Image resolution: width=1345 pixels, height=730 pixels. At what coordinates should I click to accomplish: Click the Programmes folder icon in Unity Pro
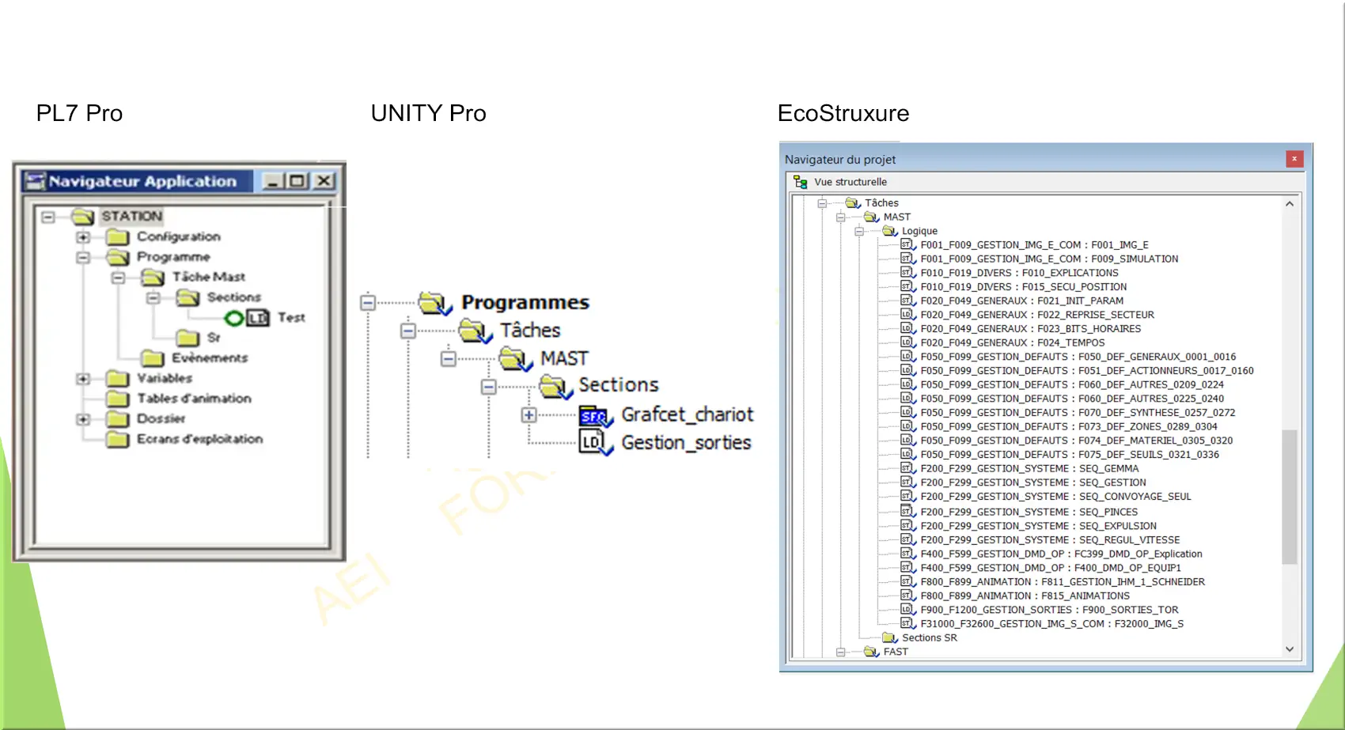point(434,303)
